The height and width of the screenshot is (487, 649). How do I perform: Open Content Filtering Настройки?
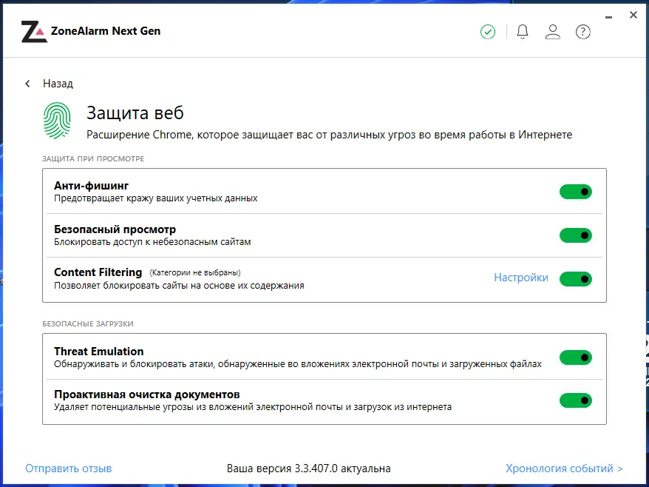(520, 278)
